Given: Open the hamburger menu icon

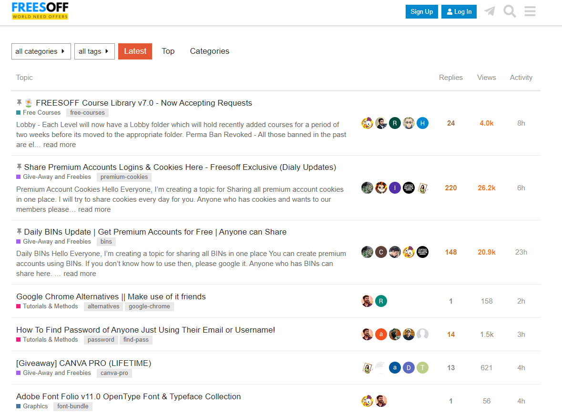Looking at the screenshot, I should pos(530,11).
